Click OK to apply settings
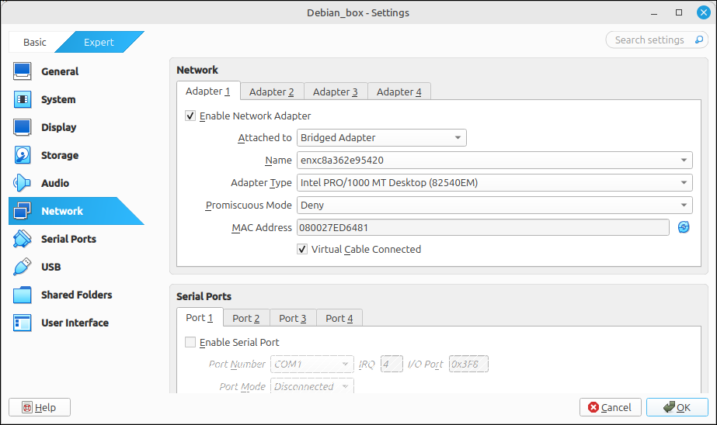Viewport: 717px width, 425px height. (677, 407)
